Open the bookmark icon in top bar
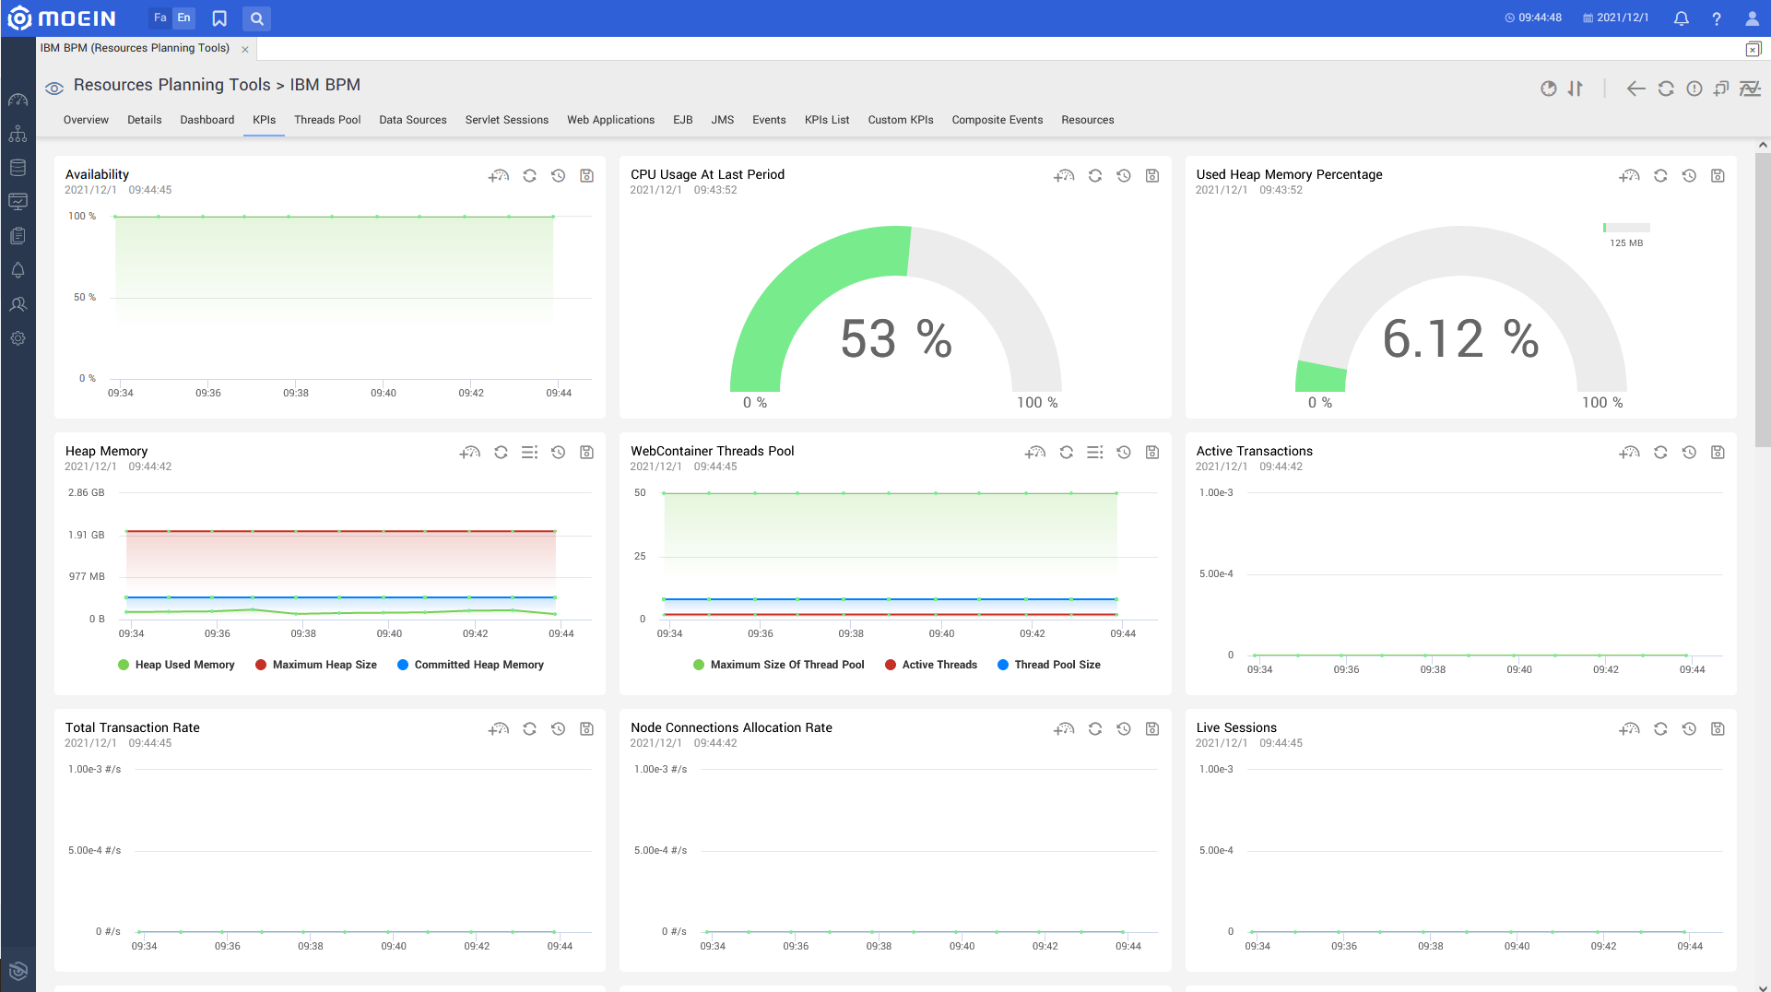The image size is (1771, 992). click(x=219, y=18)
